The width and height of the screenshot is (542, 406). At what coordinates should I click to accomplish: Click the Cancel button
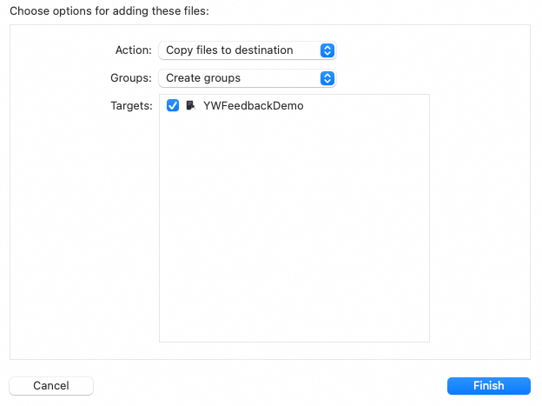[51, 386]
